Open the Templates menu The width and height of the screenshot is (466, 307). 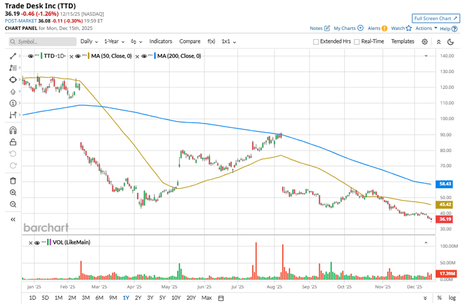(402, 41)
